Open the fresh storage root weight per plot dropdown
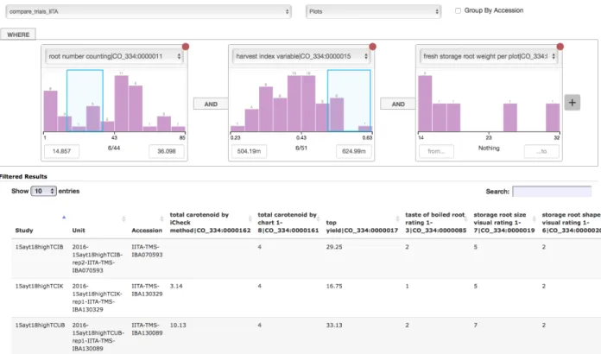The height and width of the screenshot is (354, 601). 489,56
